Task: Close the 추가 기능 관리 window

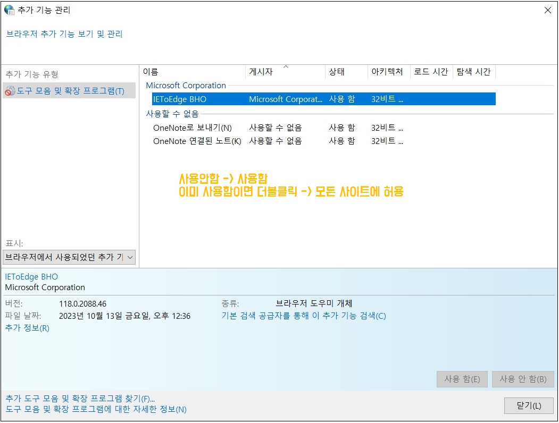Action: click(x=548, y=9)
